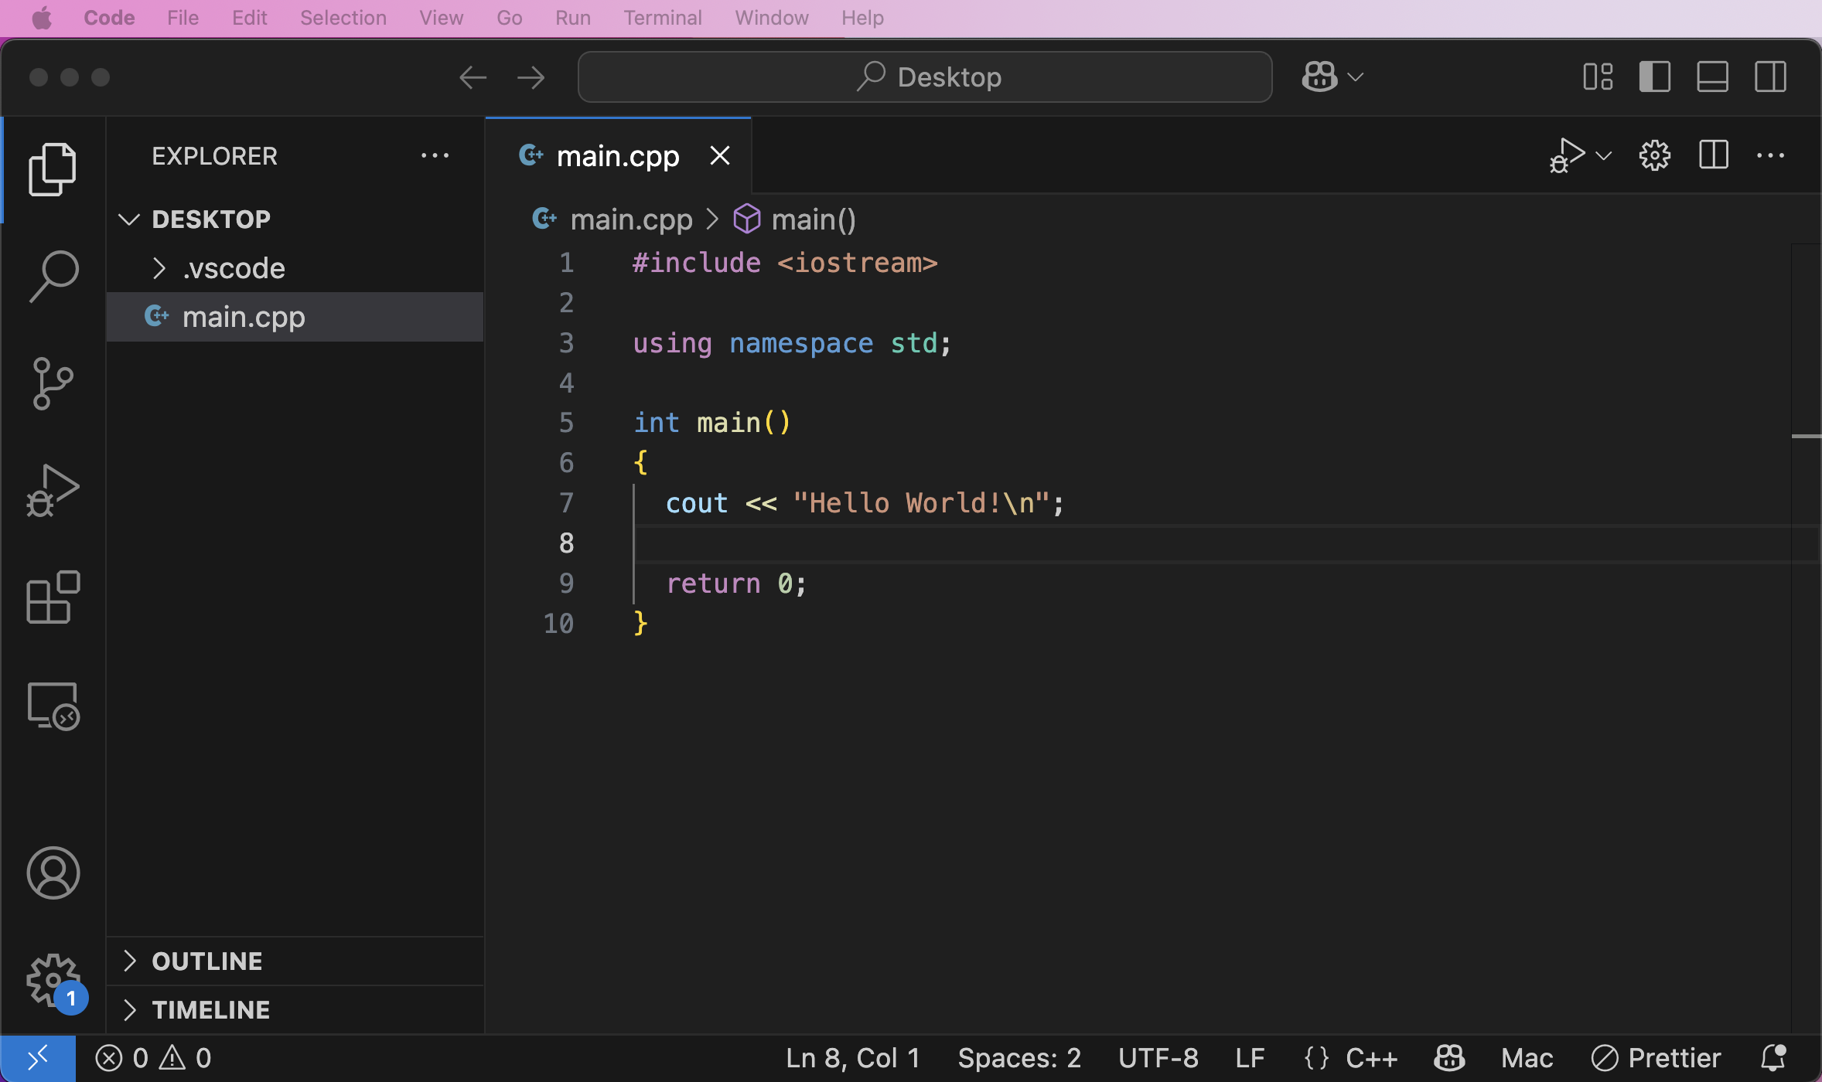Select the main.cpp editor tab
Screen dimensions: 1822x1082
pos(618,156)
